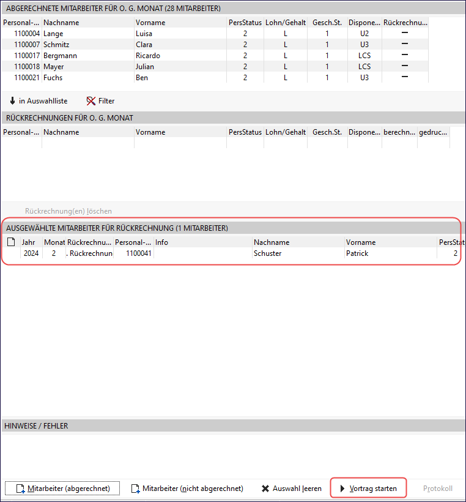Click the dash in Mayer's Rückrechnung column
This screenshot has width=466, height=502.
pos(405,66)
